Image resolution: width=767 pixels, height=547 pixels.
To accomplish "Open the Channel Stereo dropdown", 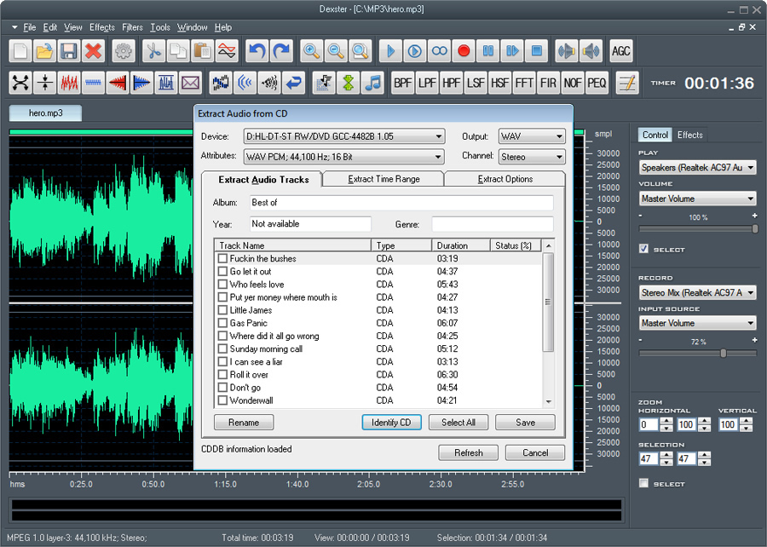I will click(532, 157).
